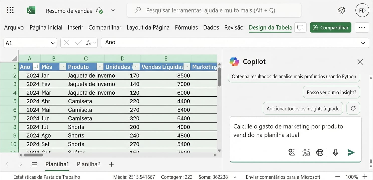Open the sheet list hamburger icon near Planilha1

point(34,164)
